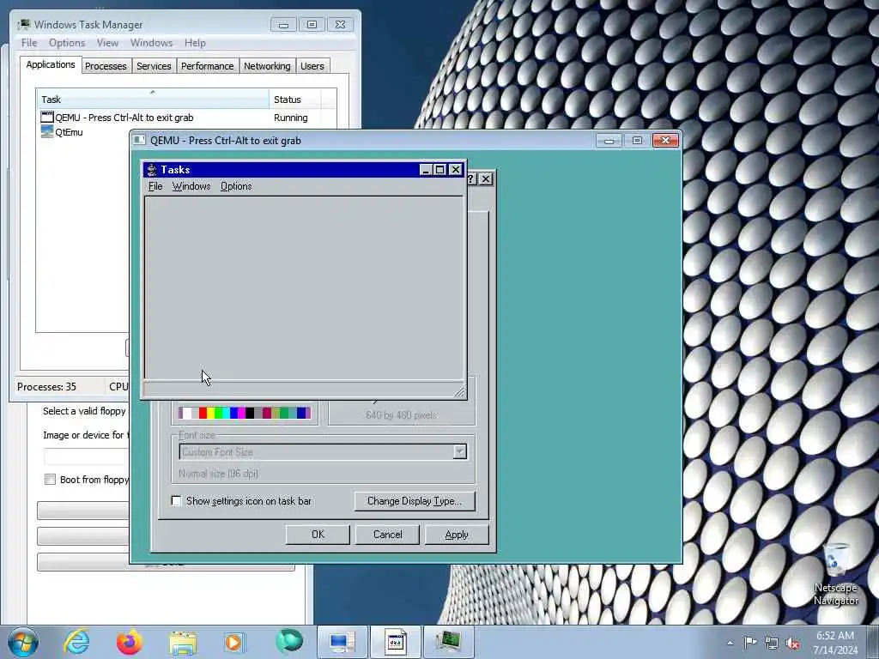879x659 pixels.
Task: Restore the QEMU window size button
Action: point(638,140)
